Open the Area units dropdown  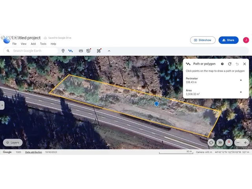[241, 92]
